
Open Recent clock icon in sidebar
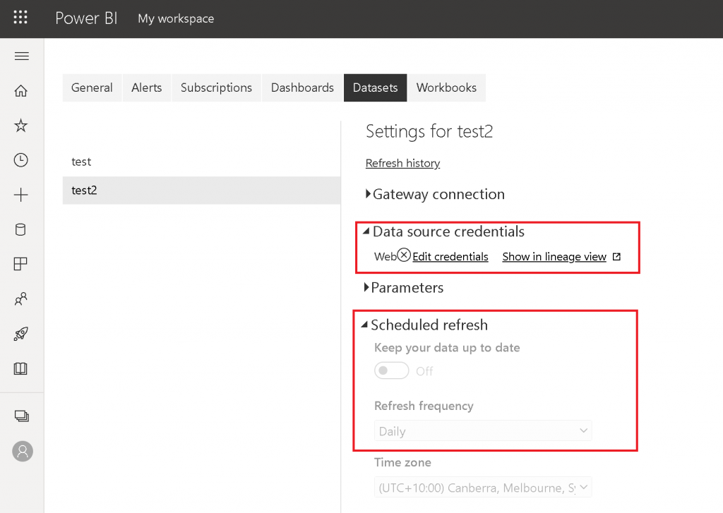pos(21,160)
